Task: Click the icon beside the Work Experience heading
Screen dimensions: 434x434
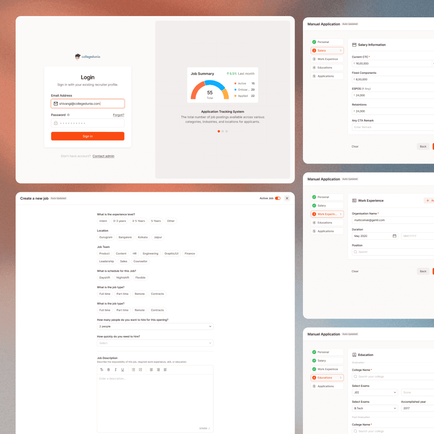Action: (x=354, y=201)
